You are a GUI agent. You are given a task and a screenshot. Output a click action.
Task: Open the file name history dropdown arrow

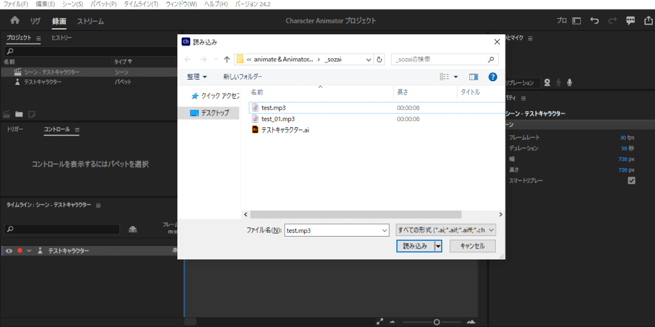pyautogui.click(x=385, y=231)
